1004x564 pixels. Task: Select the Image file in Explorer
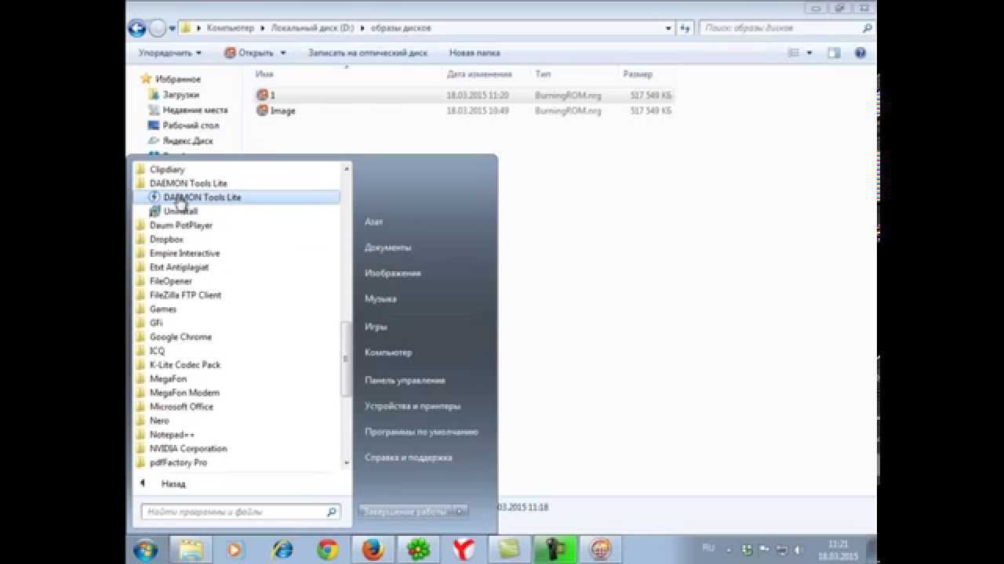(x=464, y=111)
